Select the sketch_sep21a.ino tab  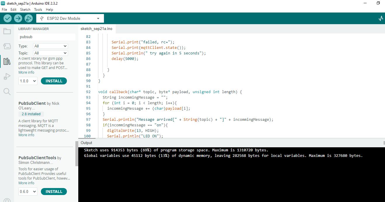point(96,29)
